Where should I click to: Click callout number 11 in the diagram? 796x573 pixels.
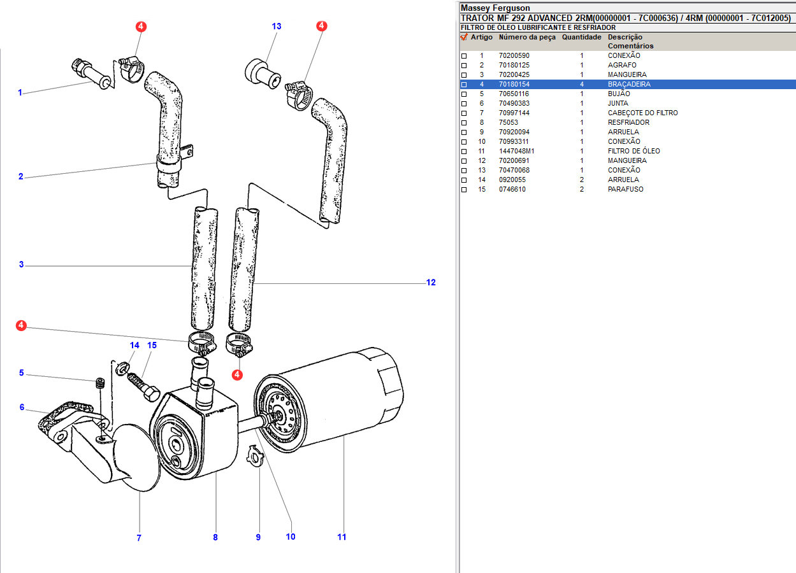click(x=342, y=537)
